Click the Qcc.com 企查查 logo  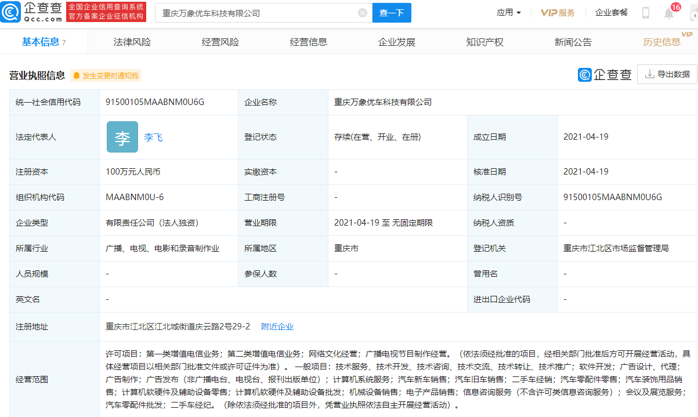tap(31, 12)
